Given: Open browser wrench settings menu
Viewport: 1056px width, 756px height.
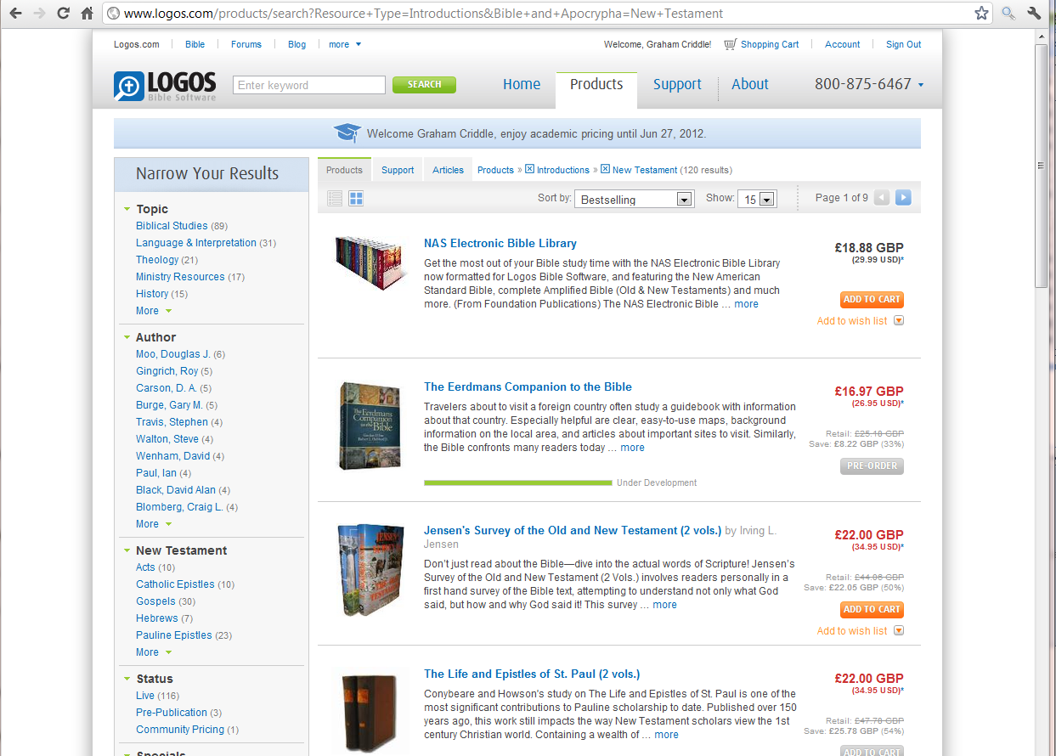Looking at the screenshot, I should pyautogui.click(x=1034, y=14).
